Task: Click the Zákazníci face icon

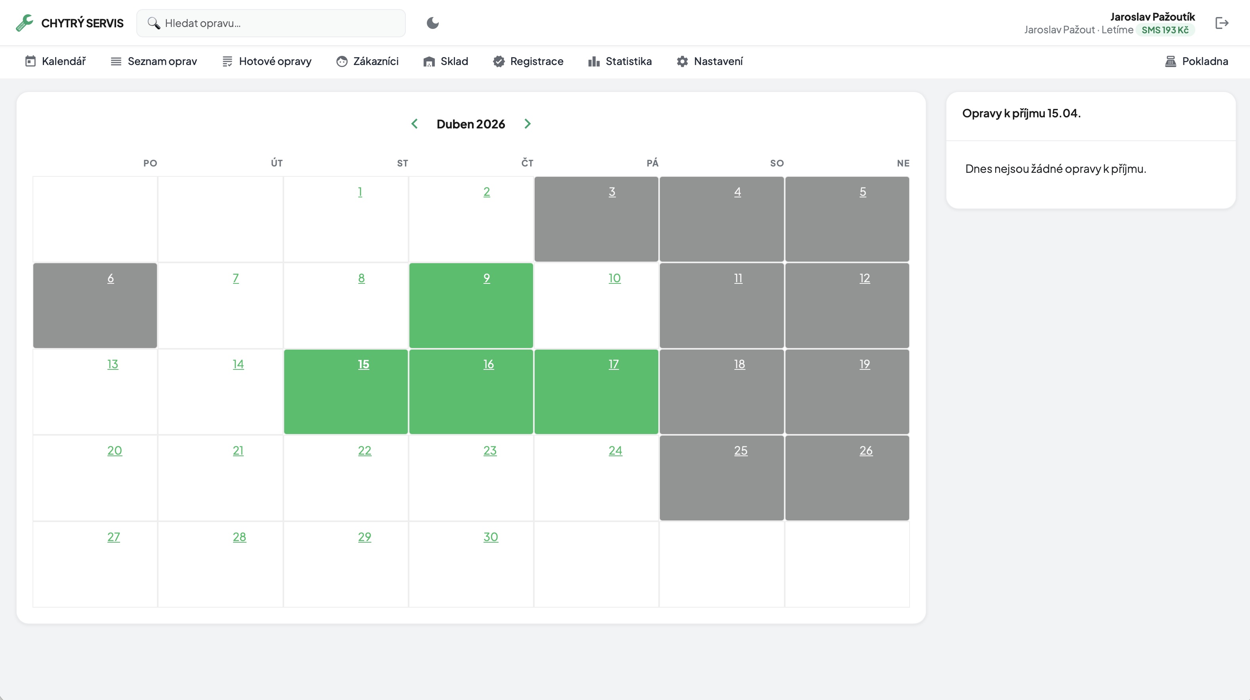Action: (x=342, y=61)
